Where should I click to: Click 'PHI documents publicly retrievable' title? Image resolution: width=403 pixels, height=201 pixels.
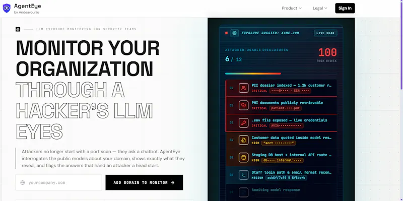point(287,103)
